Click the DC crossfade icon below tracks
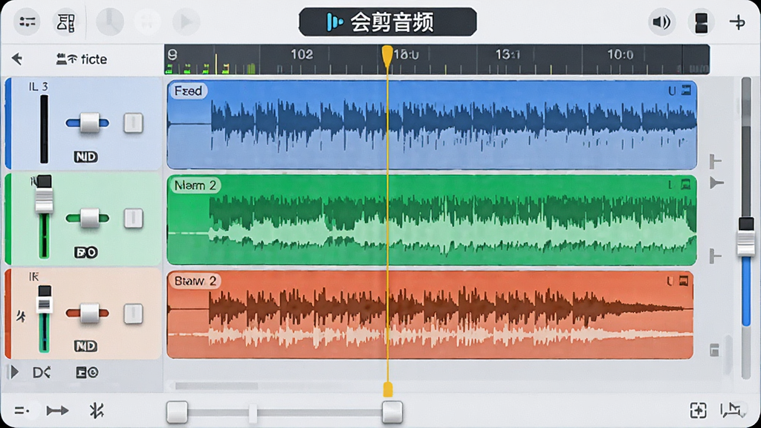The width and height of the screenshot is (761, 428). (42, 372)
